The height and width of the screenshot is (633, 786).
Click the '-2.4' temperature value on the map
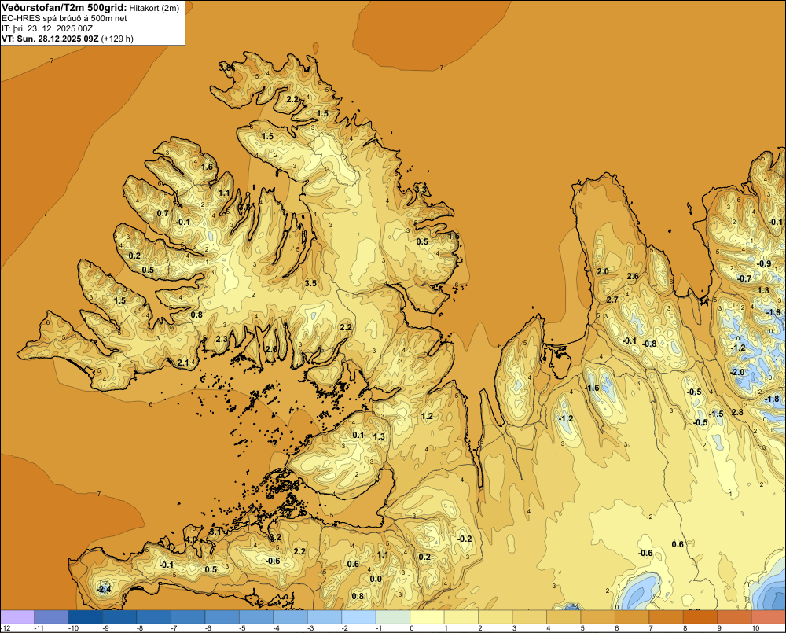pyautogui.click(x=104, y=590)
